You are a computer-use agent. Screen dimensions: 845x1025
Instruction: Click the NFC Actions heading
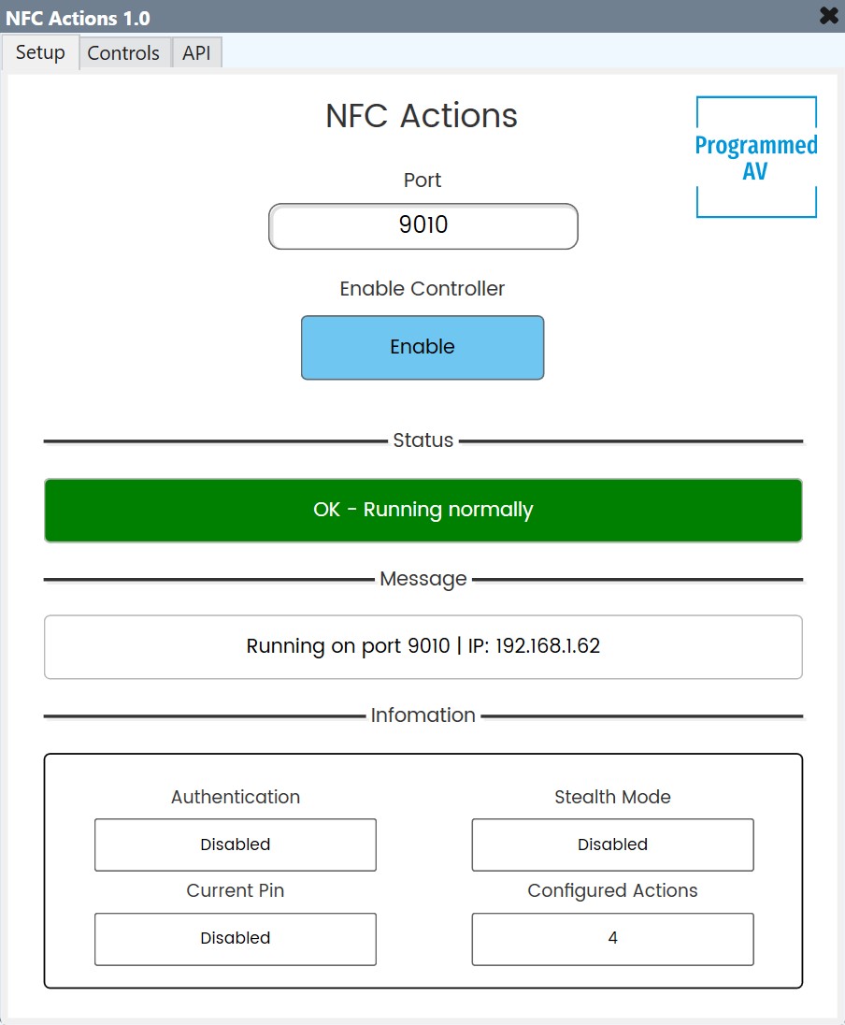(422, 115)
